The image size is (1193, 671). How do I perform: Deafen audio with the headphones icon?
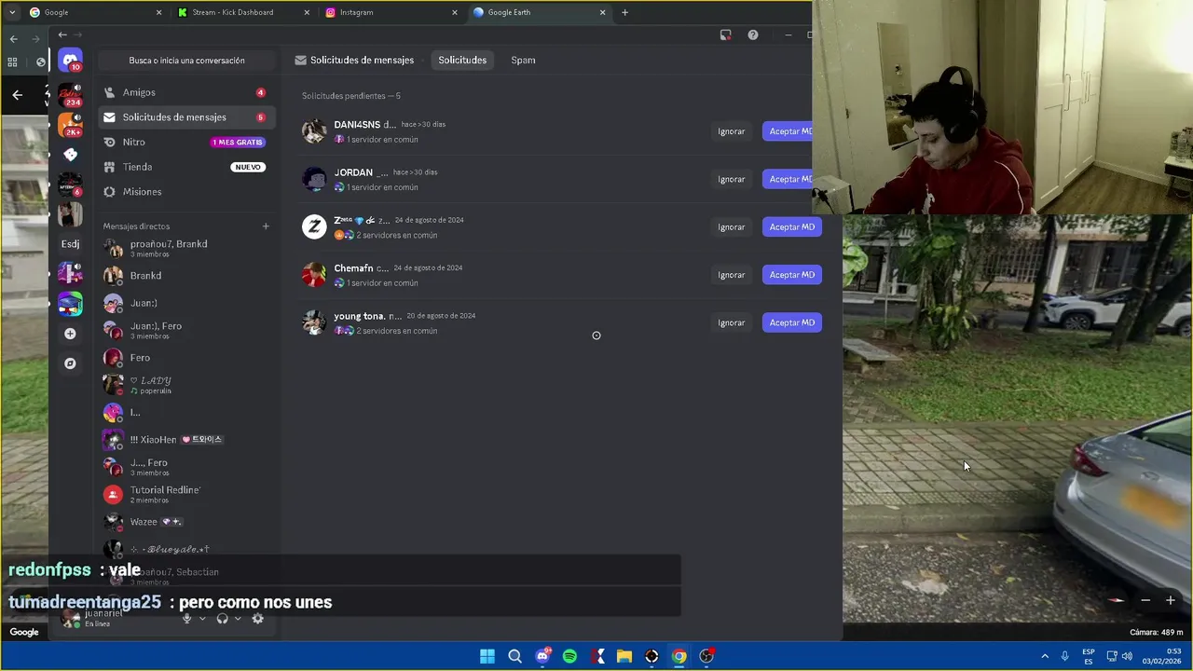pos(222,618)
